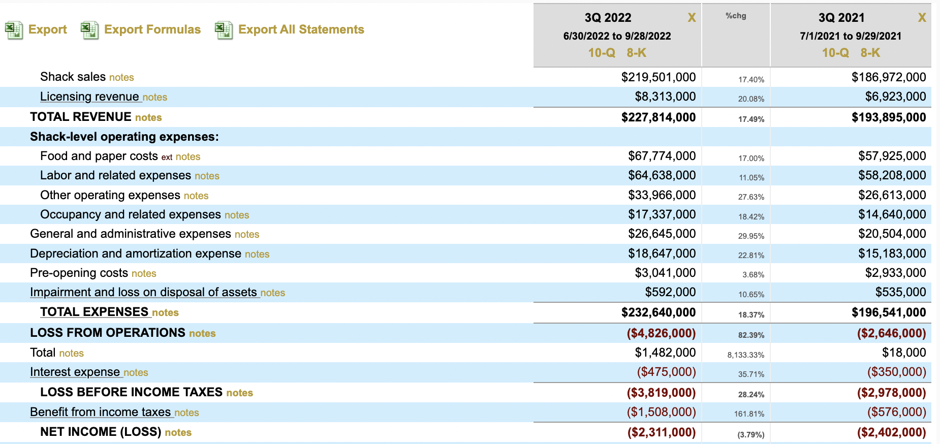
Task: Open the 10-Q filing for 3Q 2022
Action: [602, 53]
